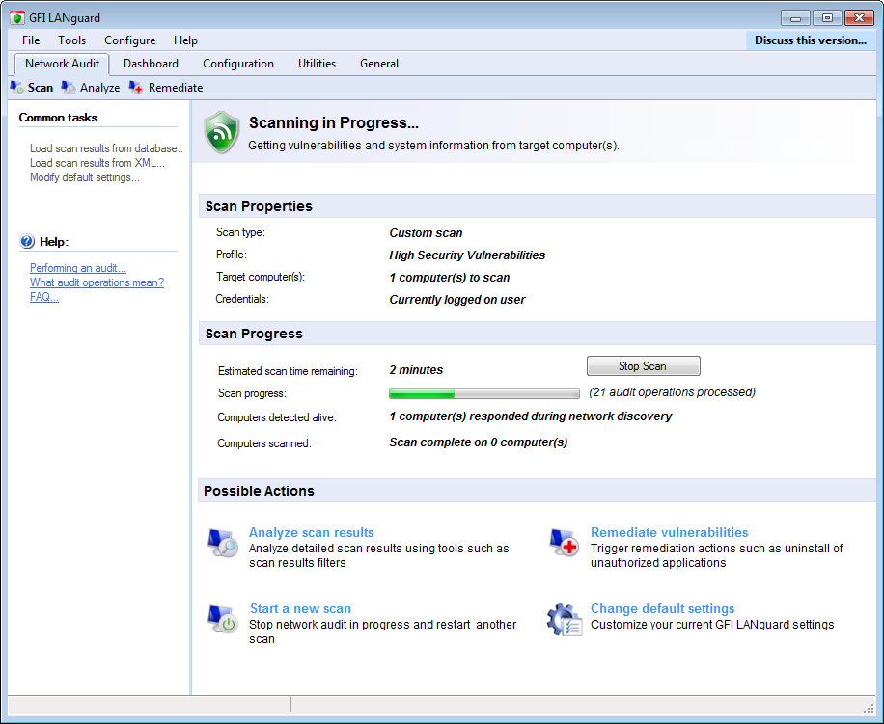Open Performing an audit help link
This screenshot has width=884, height=724.
pos(78,268)
